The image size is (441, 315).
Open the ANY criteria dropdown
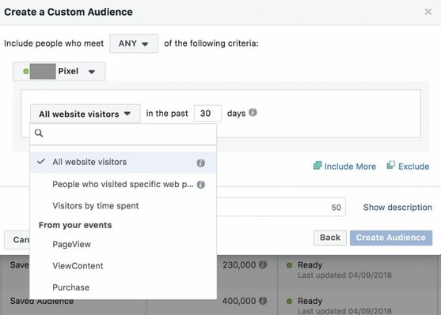[x=134, y=43]
